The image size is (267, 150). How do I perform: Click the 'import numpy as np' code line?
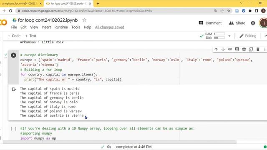tap(38, 138)
